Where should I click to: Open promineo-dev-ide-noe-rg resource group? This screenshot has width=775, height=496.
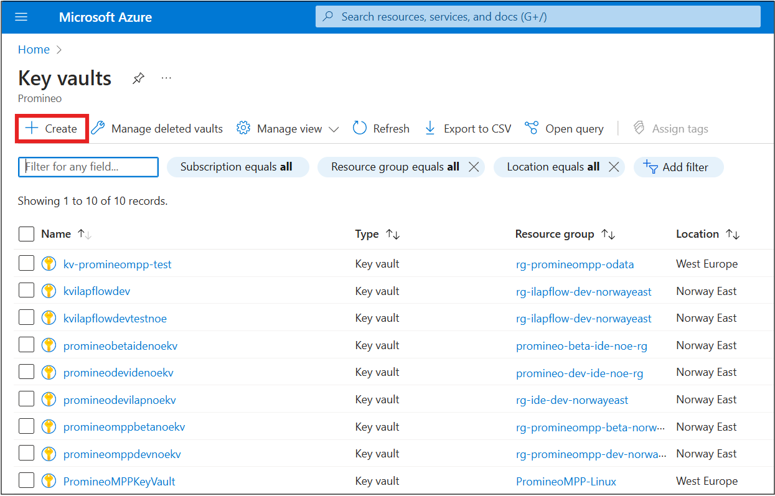(580, 372)
